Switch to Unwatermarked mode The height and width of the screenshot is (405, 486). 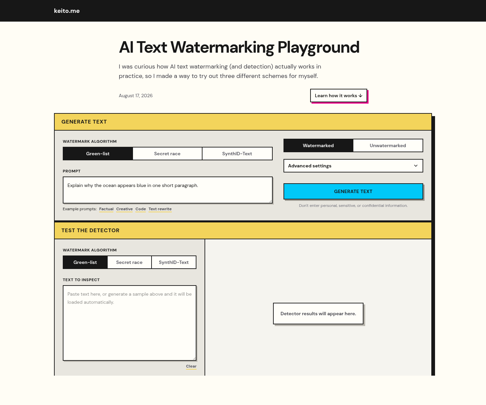point(388,145)
